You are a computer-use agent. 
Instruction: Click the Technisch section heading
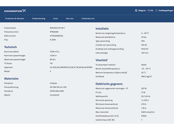pos(10,47)
